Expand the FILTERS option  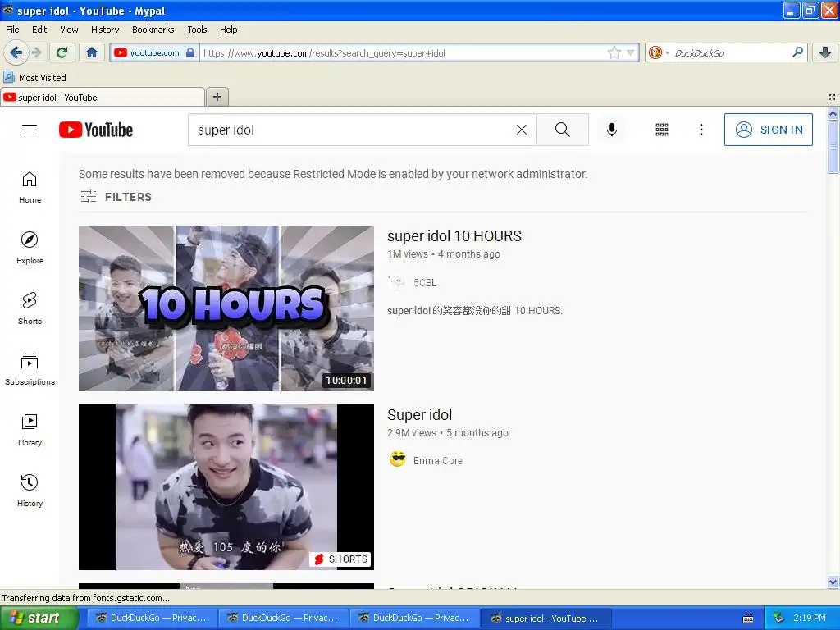tap(116, 197)
